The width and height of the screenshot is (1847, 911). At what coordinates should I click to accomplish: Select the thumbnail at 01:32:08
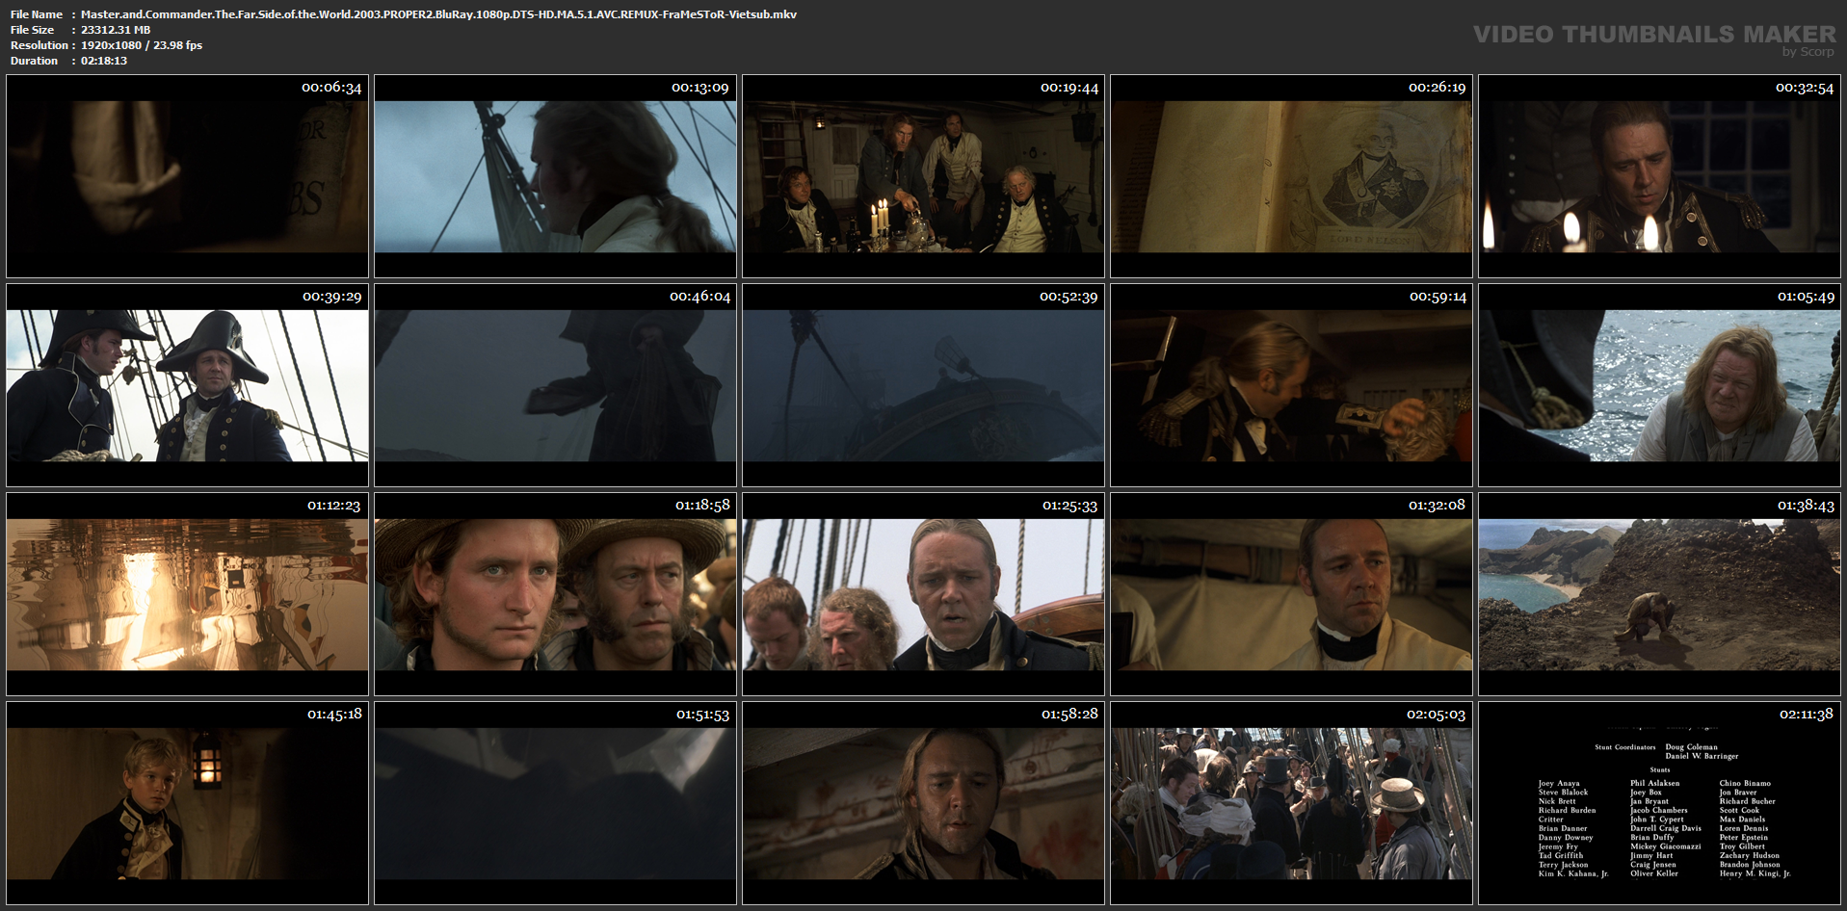[1291, 594]
